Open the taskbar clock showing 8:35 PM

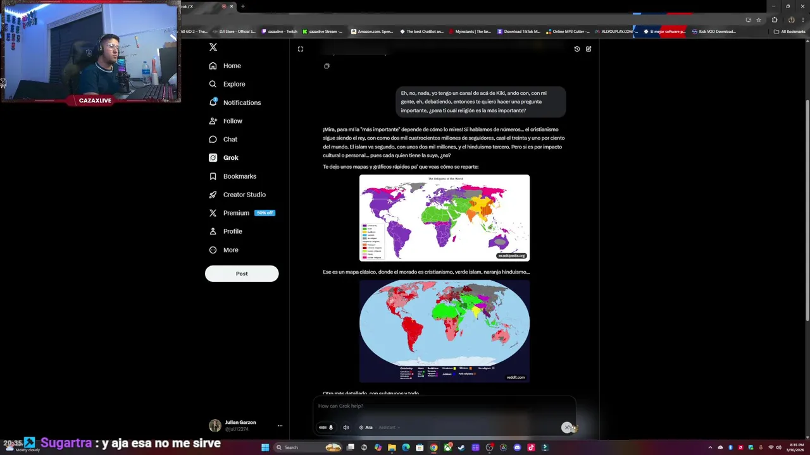pos(796,447)
